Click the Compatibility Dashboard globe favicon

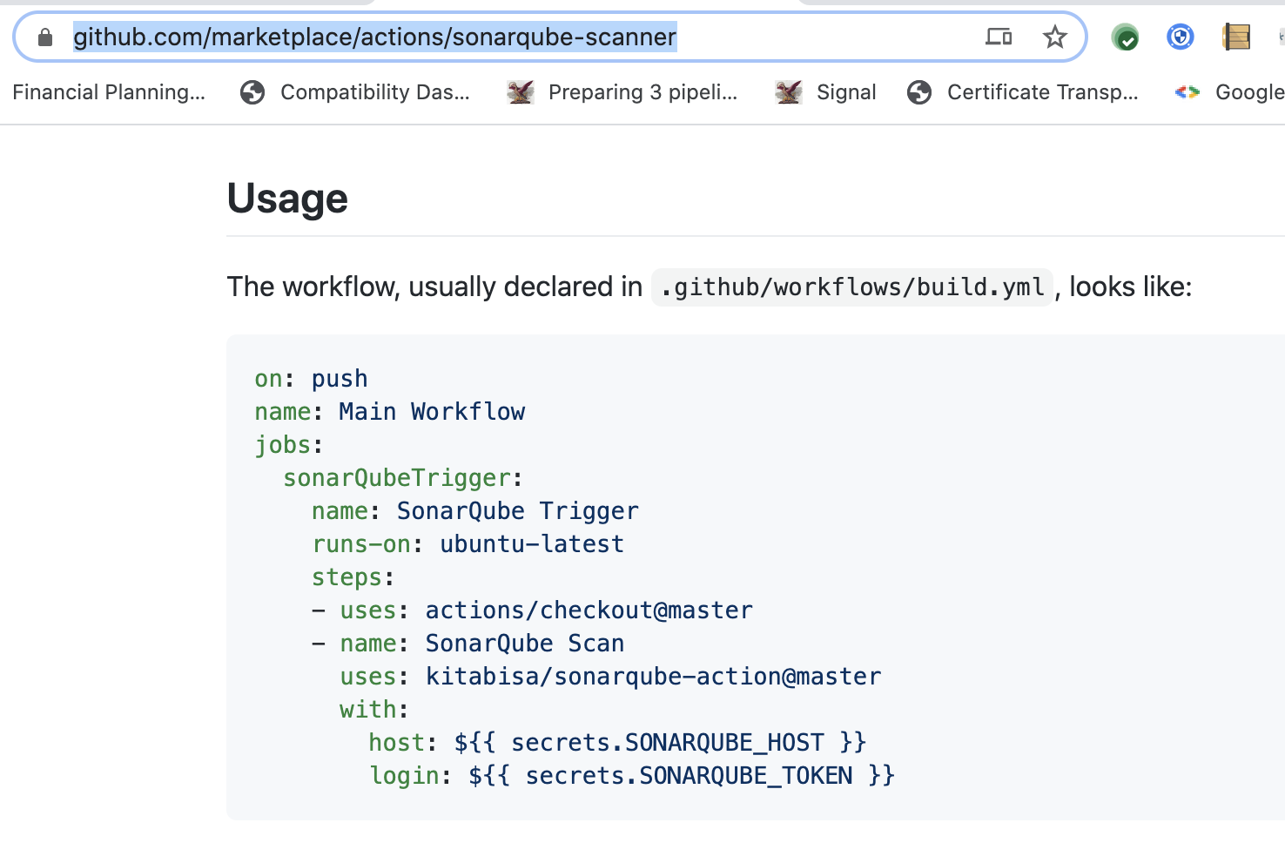tap(252, 91)
